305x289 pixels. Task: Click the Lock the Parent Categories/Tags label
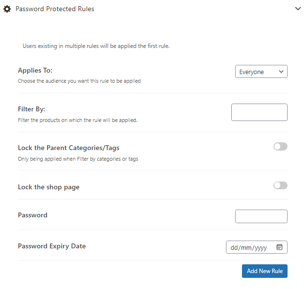pos(69,148)
